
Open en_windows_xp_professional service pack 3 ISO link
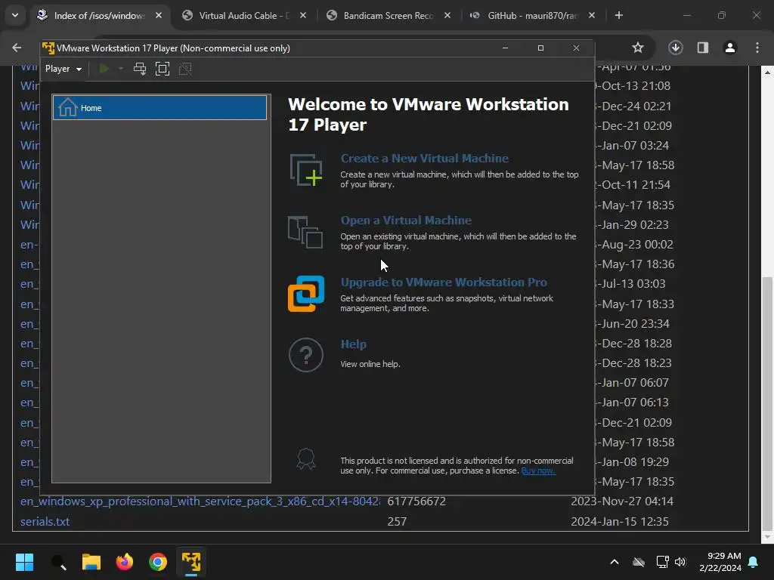tap(200, 501)
